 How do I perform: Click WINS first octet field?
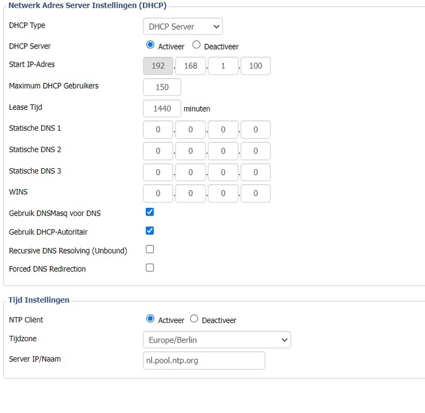158,194
